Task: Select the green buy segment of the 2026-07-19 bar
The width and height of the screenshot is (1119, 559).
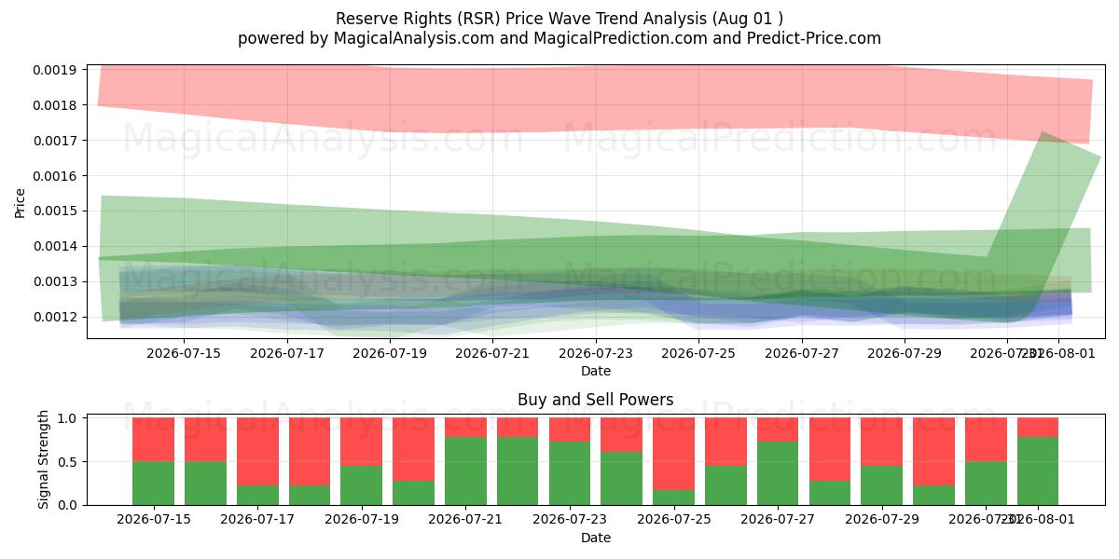Action: pos(362,485)
